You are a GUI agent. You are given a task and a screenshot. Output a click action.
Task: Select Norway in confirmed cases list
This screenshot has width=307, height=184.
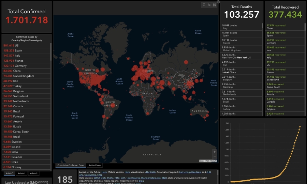(x=26, y=167)
